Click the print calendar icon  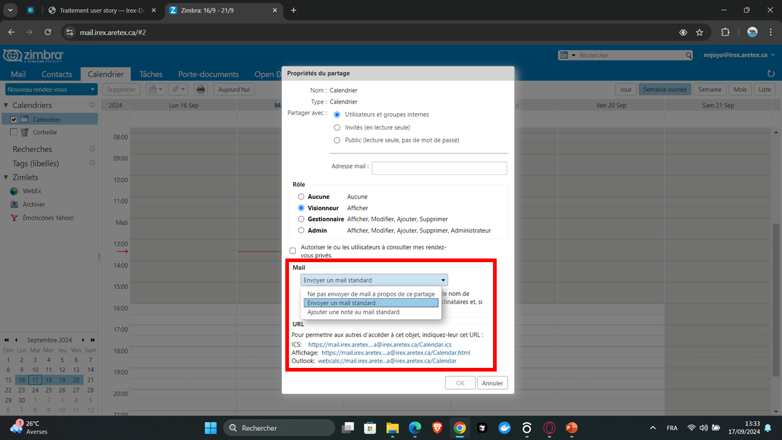coord(200,89)
